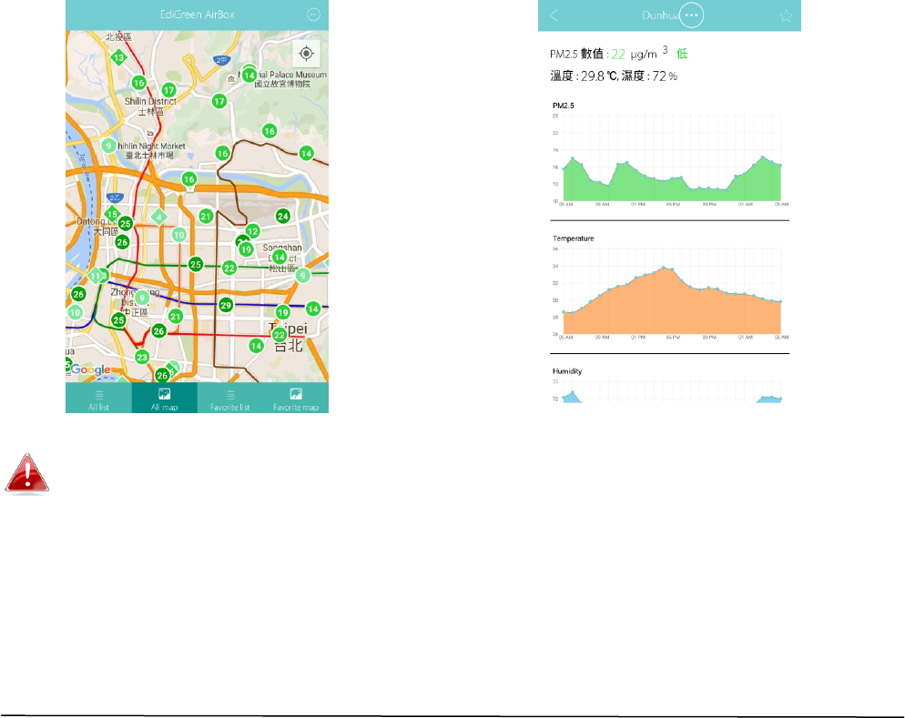Tap the map marker showing 29

226,305
